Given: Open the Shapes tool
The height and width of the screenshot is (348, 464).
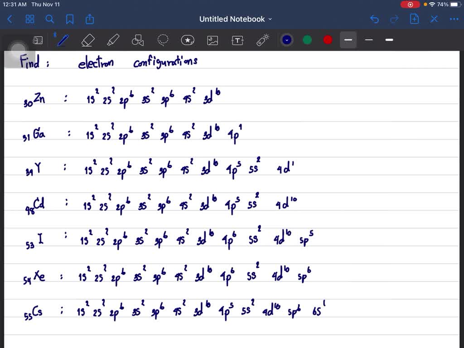Looking at the screenshot, I should pyautogui.click(x=137, y=39).
